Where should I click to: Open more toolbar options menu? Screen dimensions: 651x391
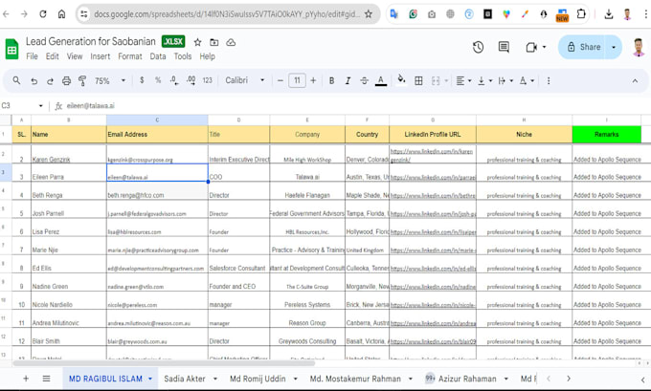(549, 81)
